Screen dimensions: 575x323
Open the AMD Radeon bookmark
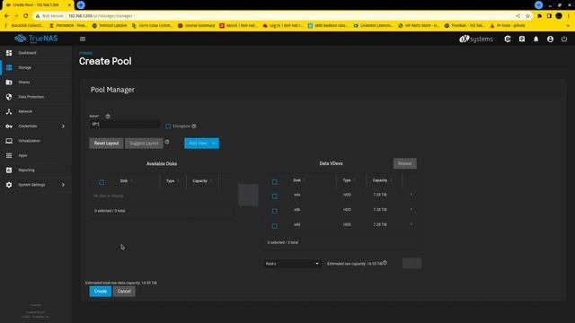pyautogui.click(x=328, y=26)
